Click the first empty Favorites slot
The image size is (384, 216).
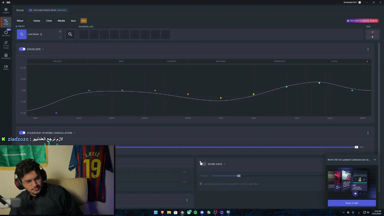tap(84, 34)
